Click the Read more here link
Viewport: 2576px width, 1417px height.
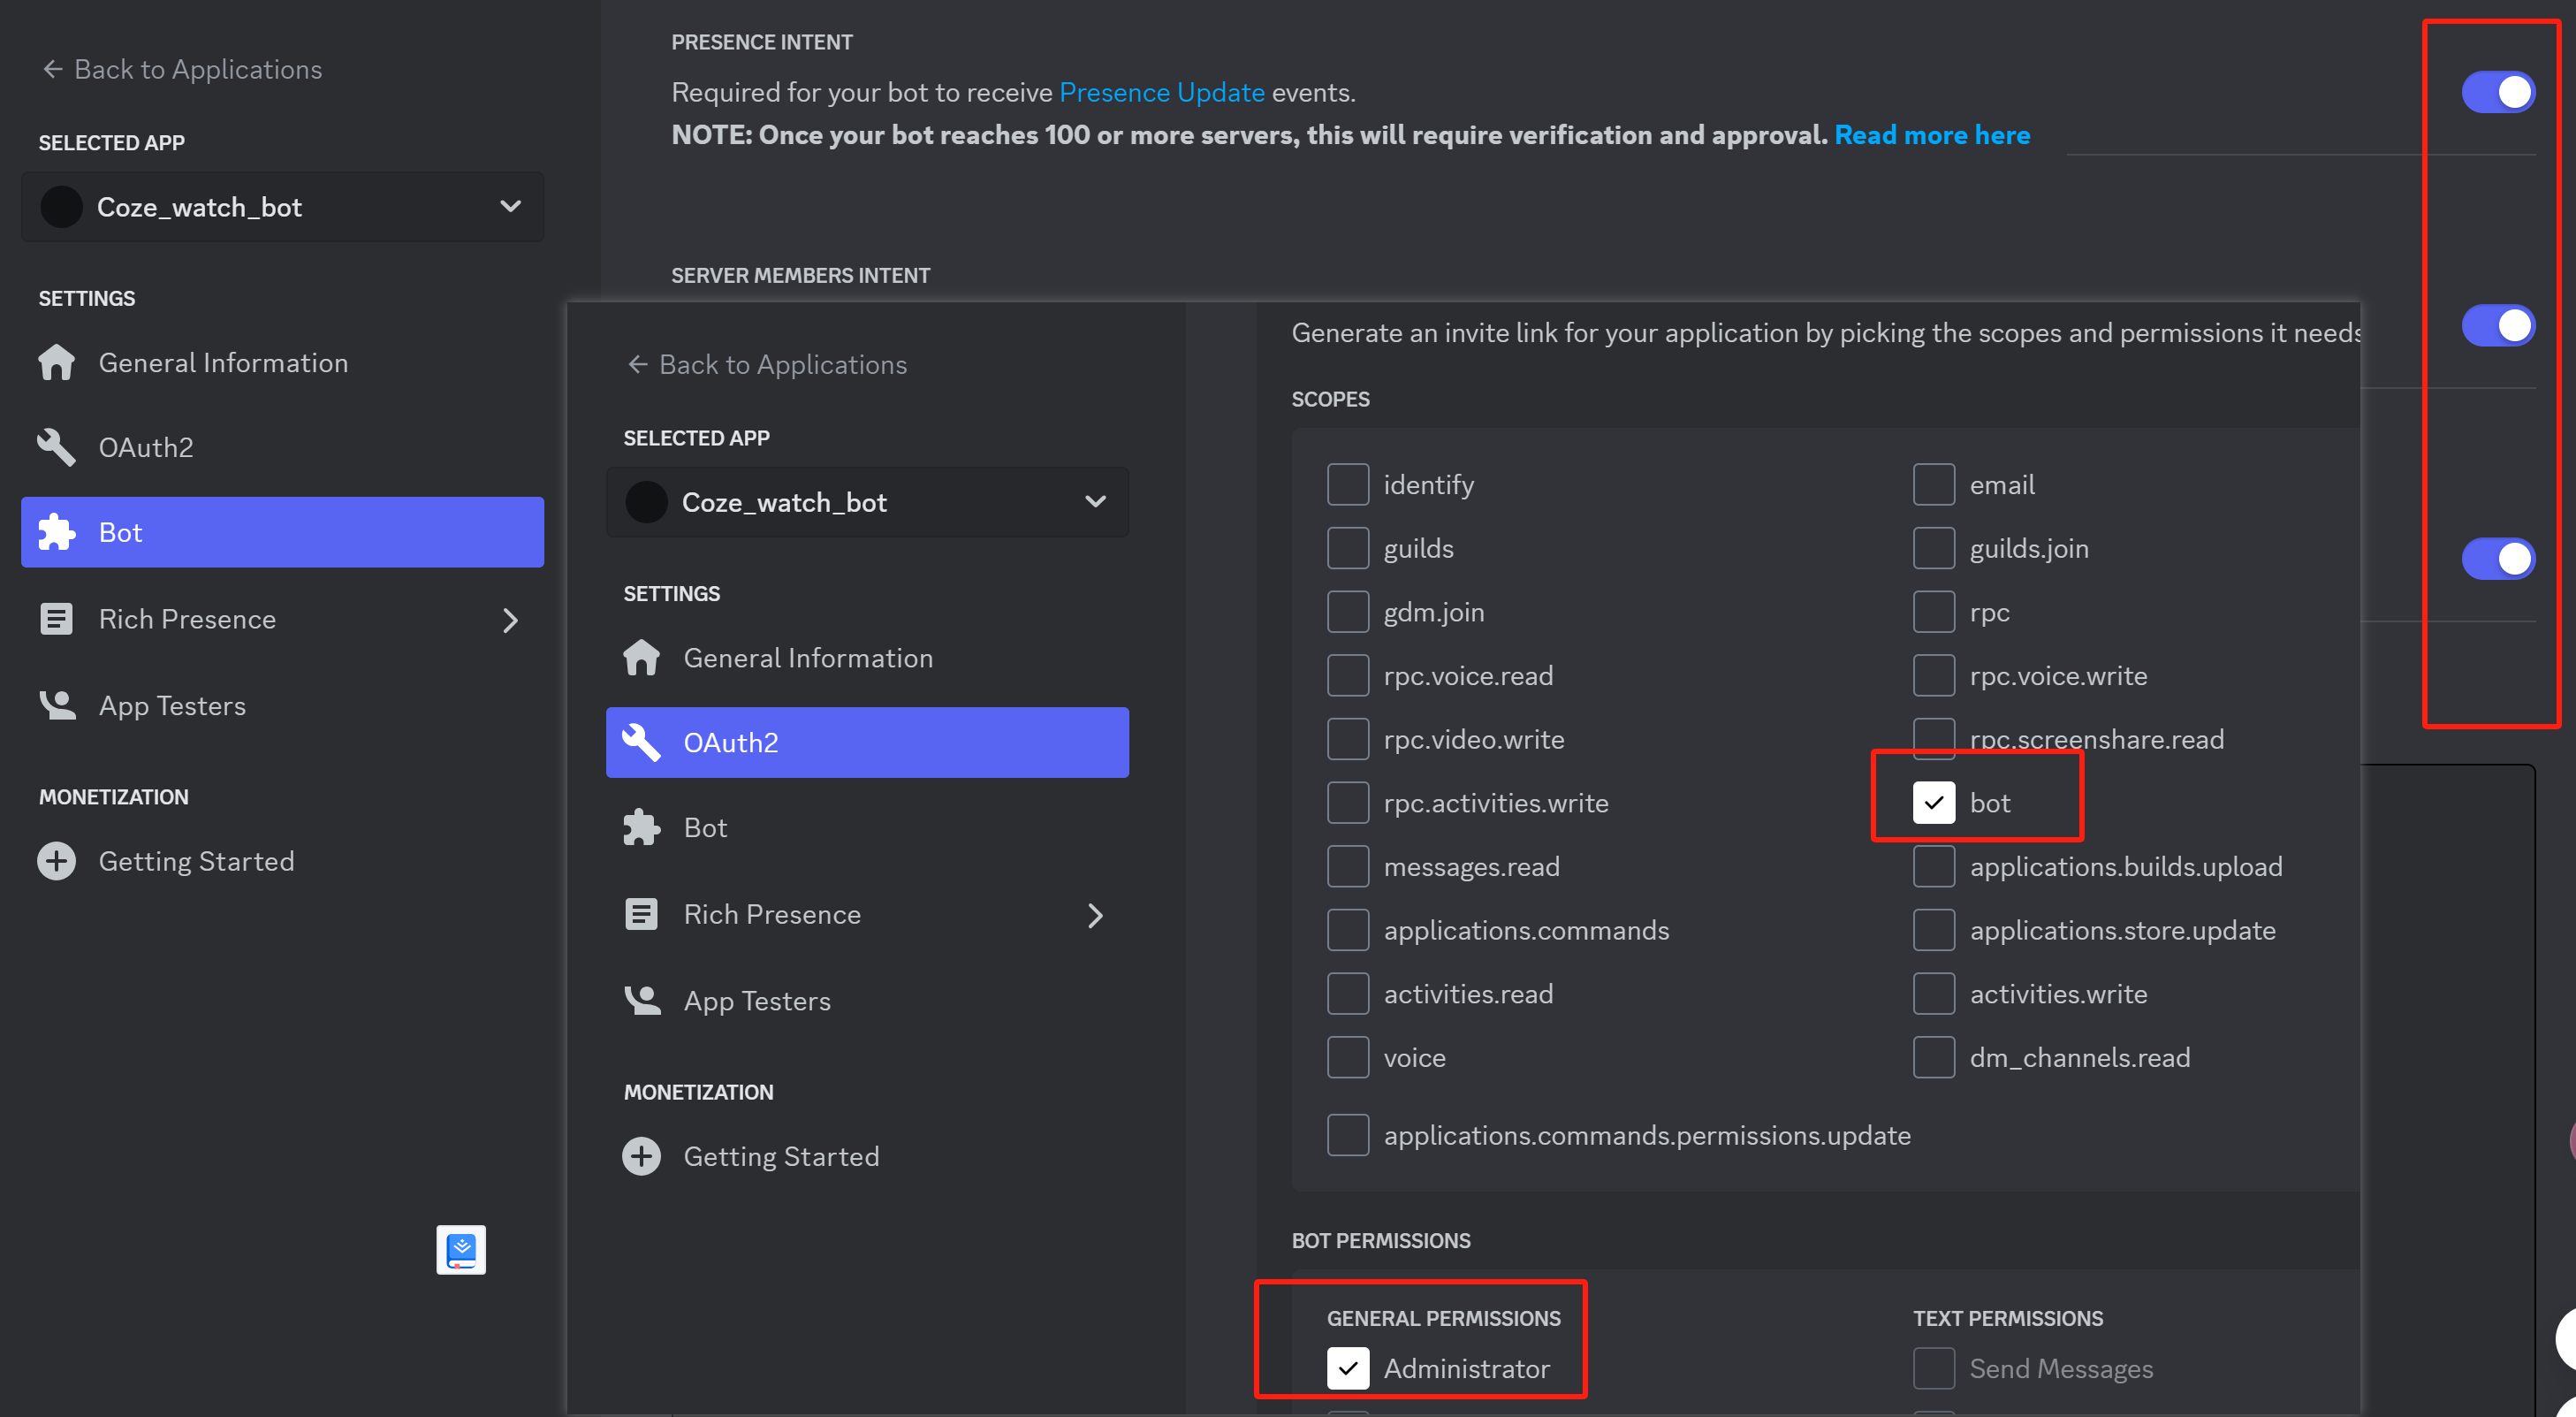pos(1931,135)
